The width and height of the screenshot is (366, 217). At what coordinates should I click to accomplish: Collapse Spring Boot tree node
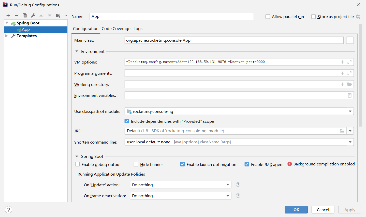point(7,23)
